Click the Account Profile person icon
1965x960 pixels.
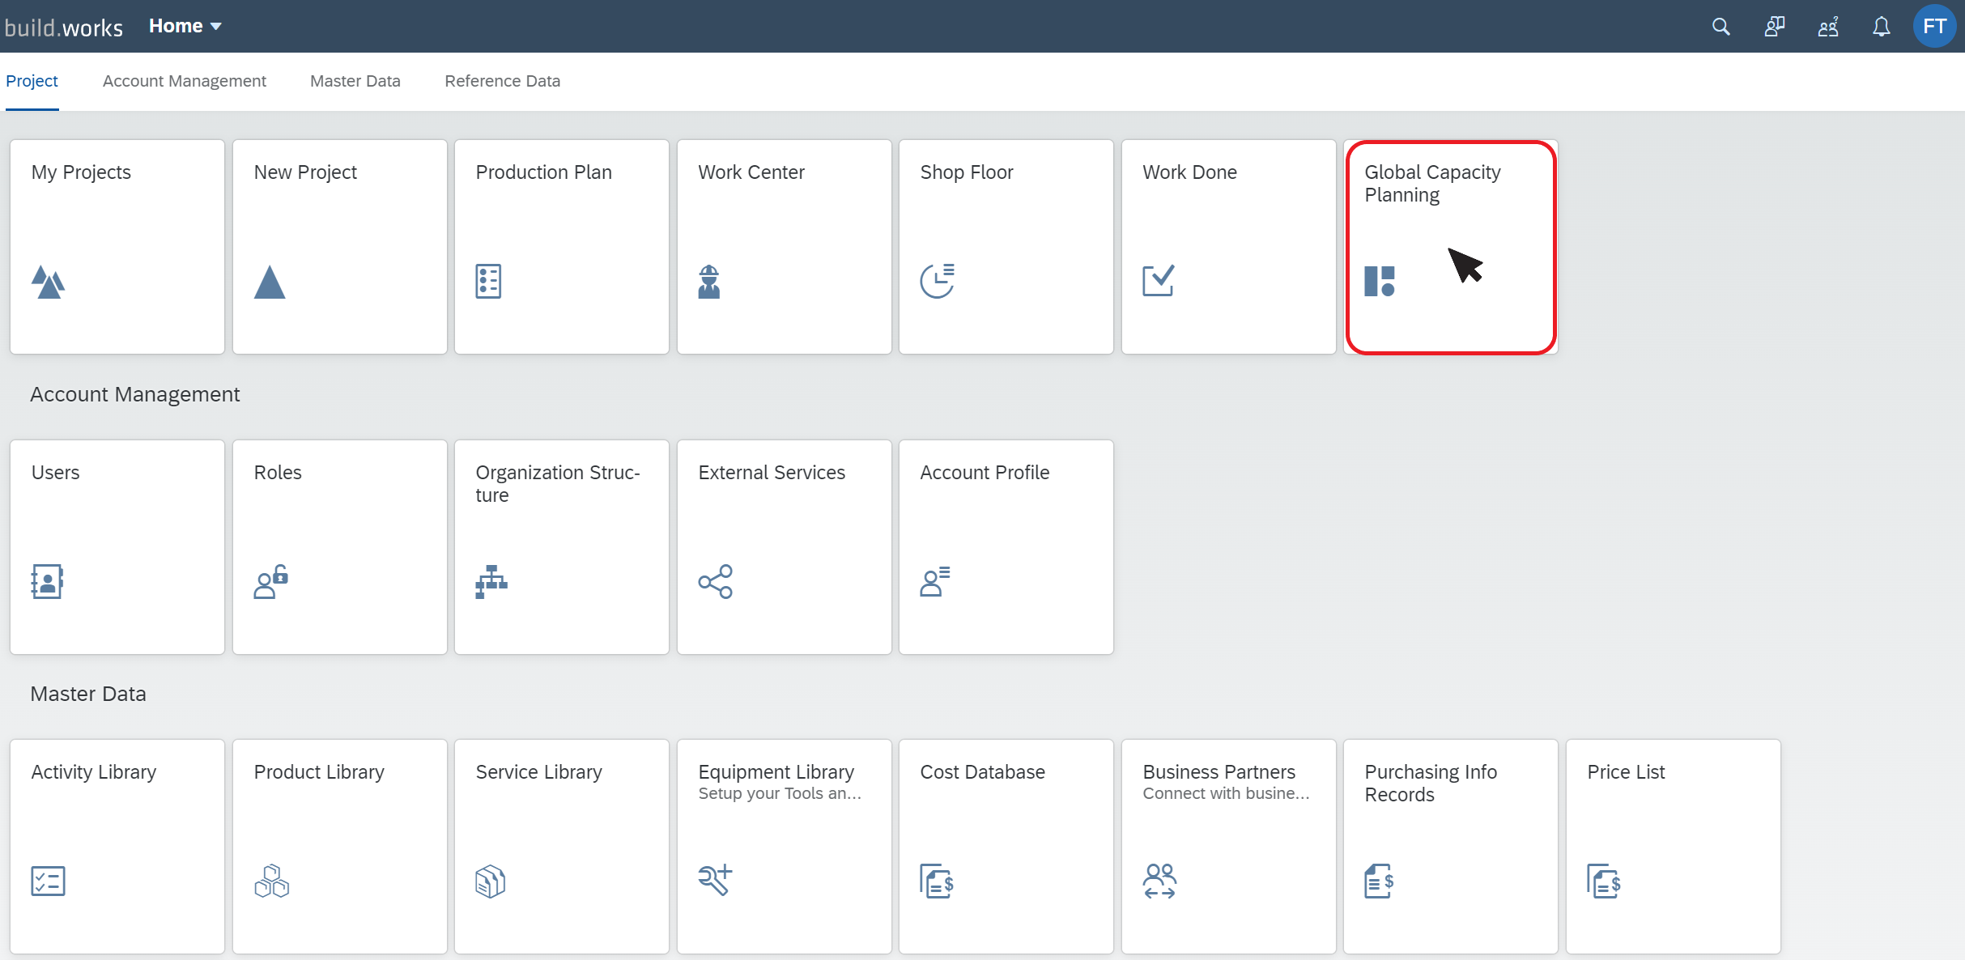coord(935,581)
